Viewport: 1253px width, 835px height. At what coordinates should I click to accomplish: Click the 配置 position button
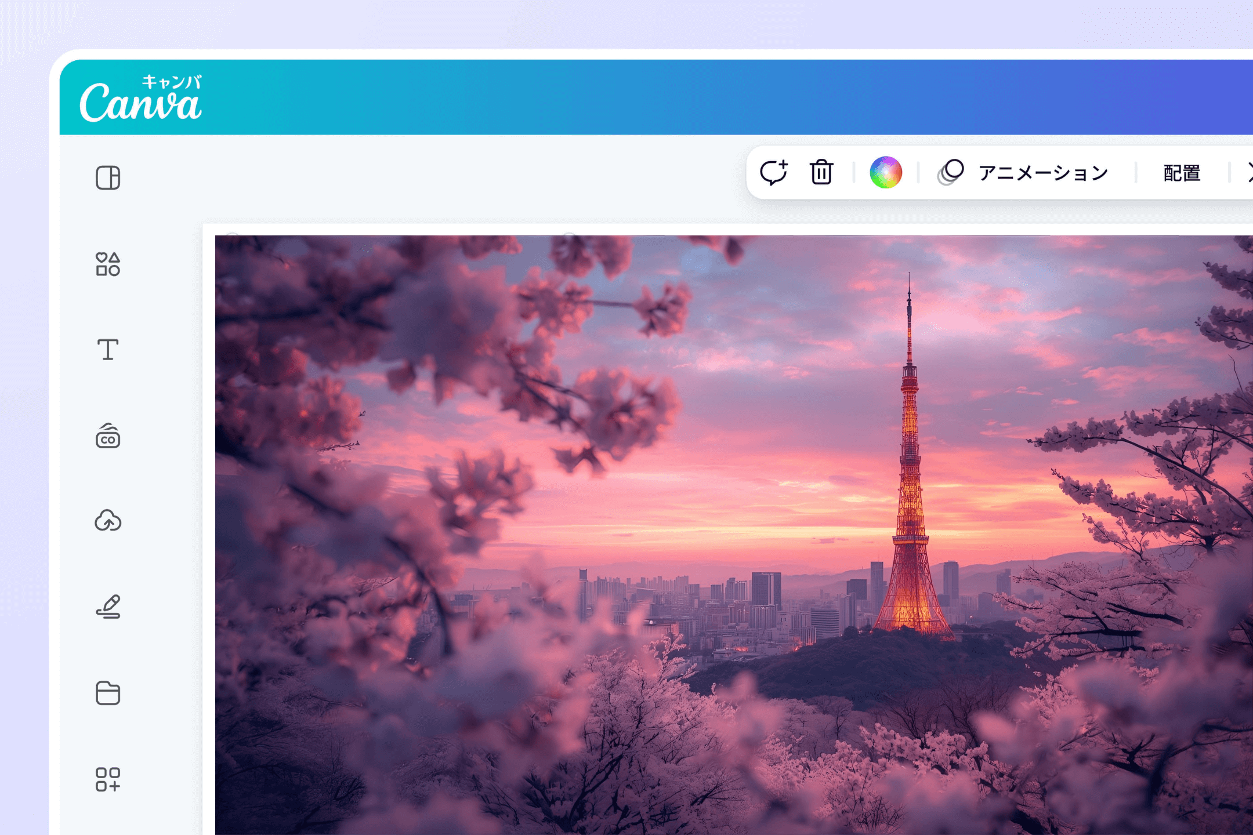(x=1182, y=173)
